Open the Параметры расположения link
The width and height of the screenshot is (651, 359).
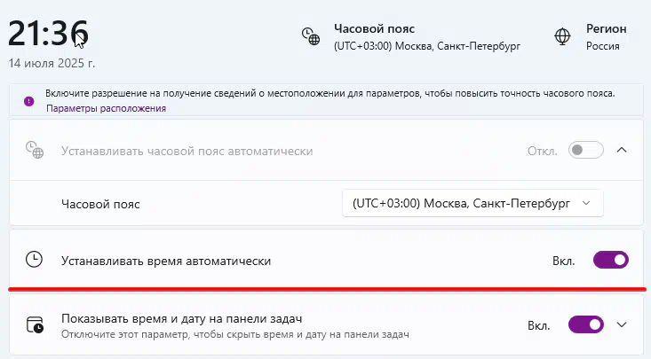click(x=106, y=109)
